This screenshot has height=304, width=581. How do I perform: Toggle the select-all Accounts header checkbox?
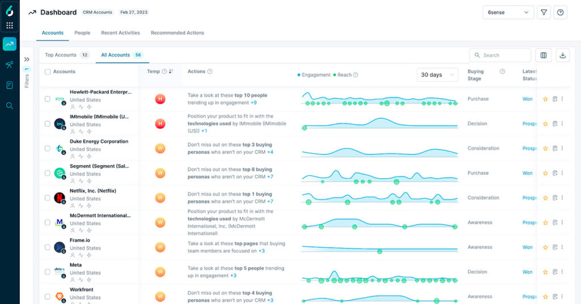pos(48,72)
